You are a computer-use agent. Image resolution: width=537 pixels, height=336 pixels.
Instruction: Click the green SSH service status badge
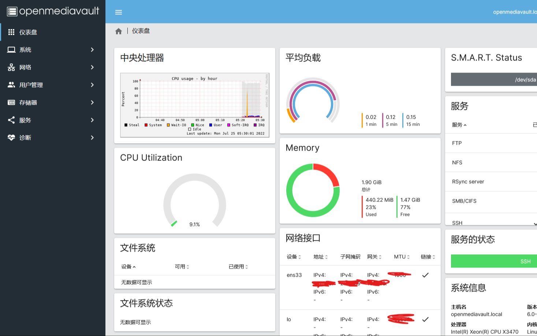(494, 261)
